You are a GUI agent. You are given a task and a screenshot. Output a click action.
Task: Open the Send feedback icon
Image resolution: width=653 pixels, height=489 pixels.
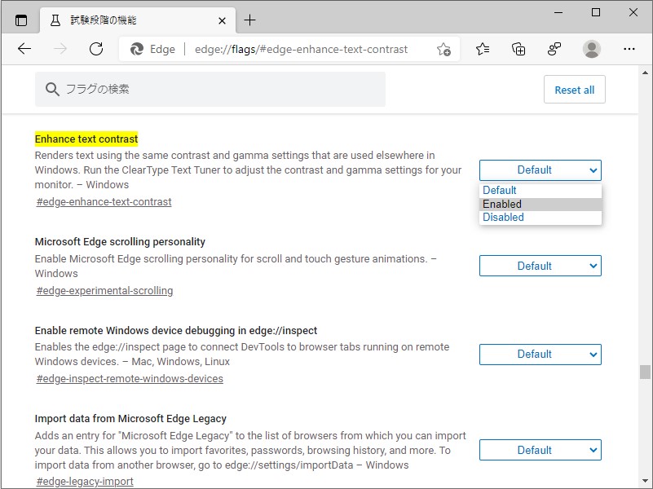click(x=554, y=49)
